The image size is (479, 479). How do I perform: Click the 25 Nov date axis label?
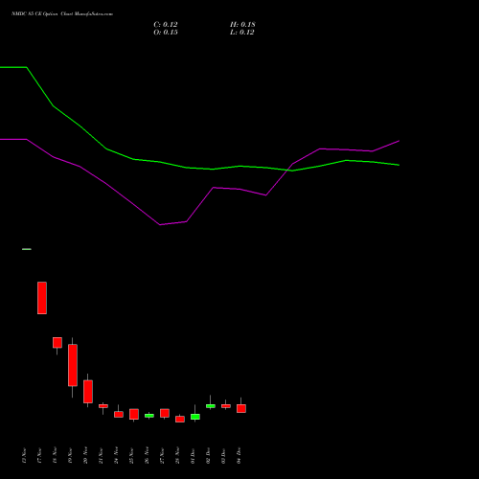point(131,456)
